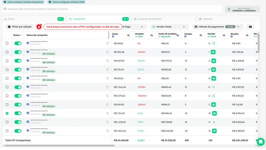Click the Status column sort arrow
The width and height of the screenshot is (266, 150).
[22, 35]
